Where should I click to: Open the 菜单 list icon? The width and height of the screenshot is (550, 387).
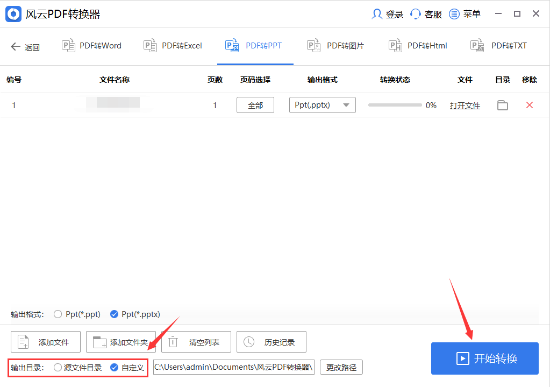click(x=454, y=14)
